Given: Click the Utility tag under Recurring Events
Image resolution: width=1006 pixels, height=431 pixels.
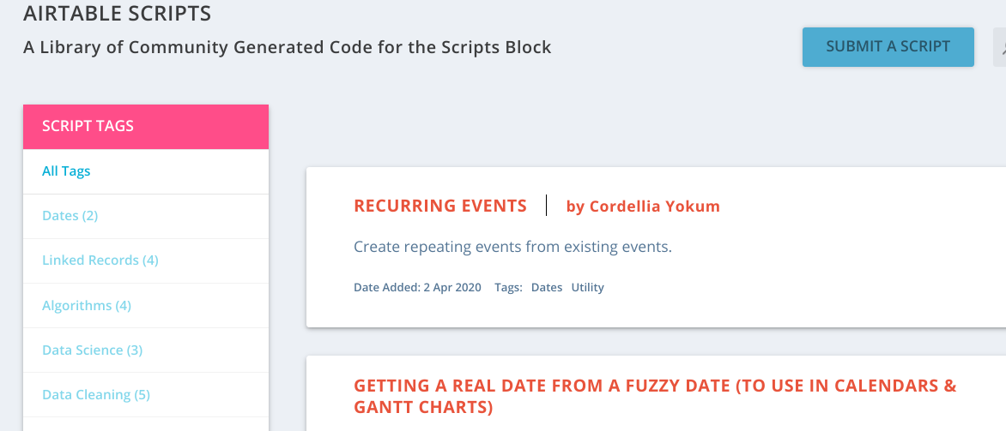Looking at the screenshot, I should [x=588, y=288].
